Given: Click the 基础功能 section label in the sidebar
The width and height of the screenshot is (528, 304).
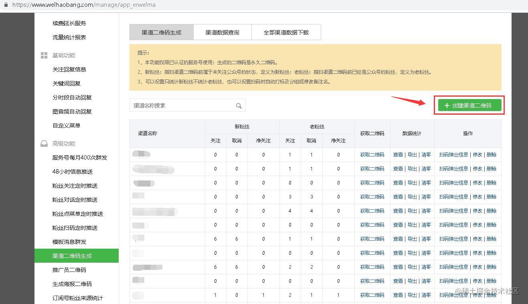Looking at the screenshot, I should coord(64,55).
